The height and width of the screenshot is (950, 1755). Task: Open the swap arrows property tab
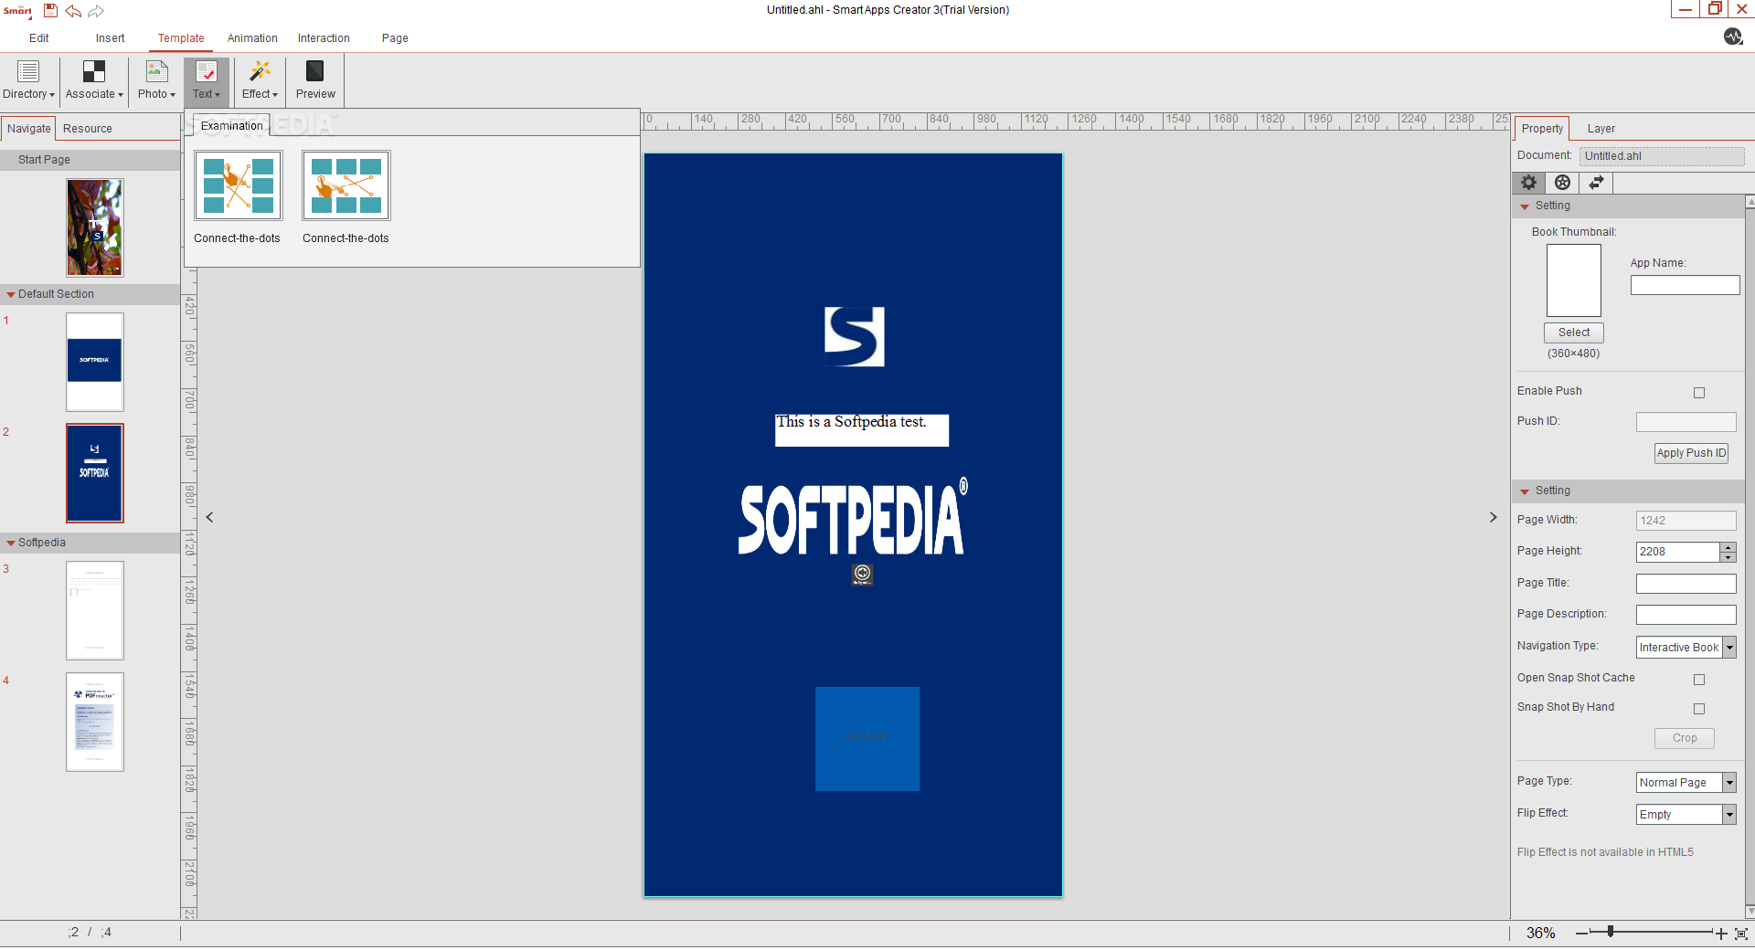[1596, 183]
